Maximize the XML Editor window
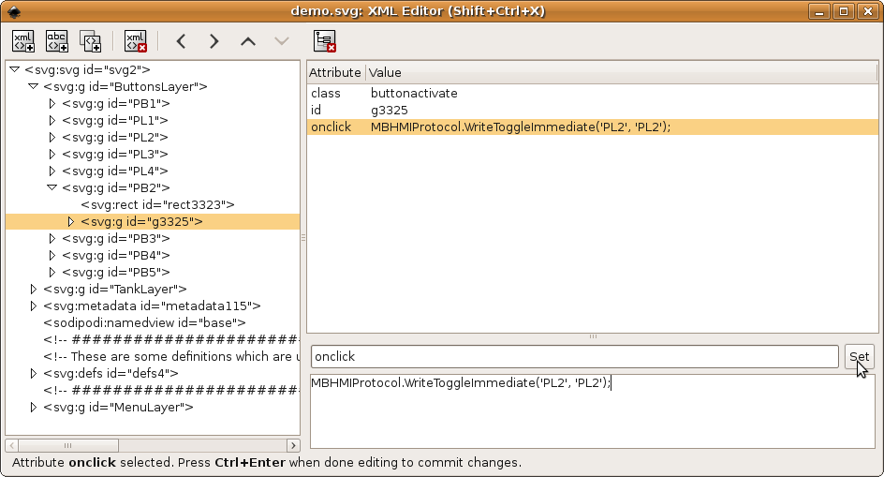 [x=844, y=11]
